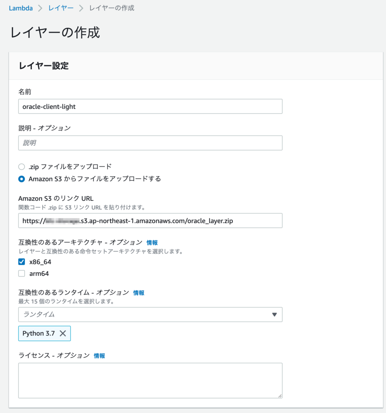Click the 情報 icon beside ライセンス - オプション
This screenshot has width=386, height=413.
pyautogui.click(x=99, y=355)
